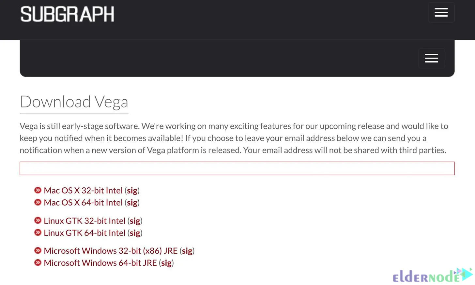Screen dimensions: 475x285
Task: Click the red arrow icon beside Windows 32-bit JRE
Action: point(38,250)
